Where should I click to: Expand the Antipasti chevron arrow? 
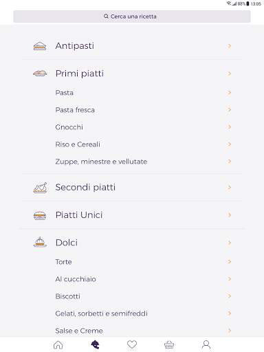tap(230, 46)
